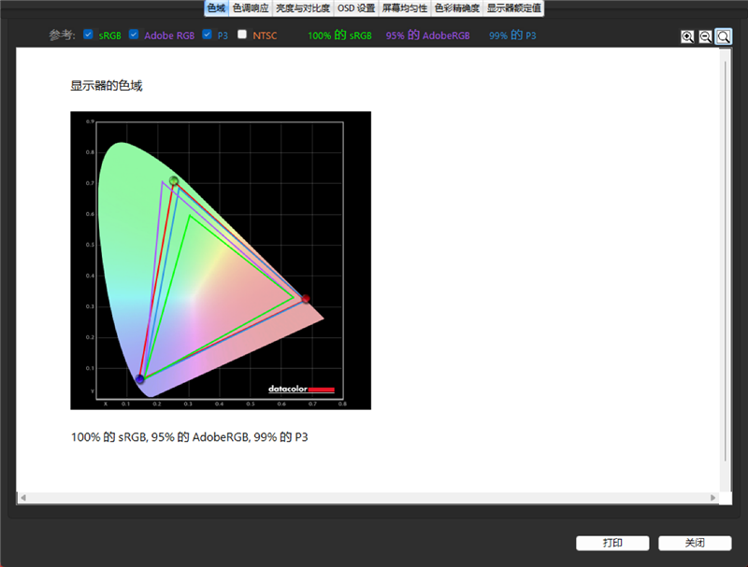Uncheck the sRGB reference checkbox

(89, 35)
